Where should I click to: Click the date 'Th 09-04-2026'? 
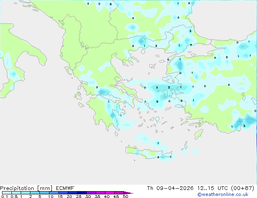tap(170, 188)
